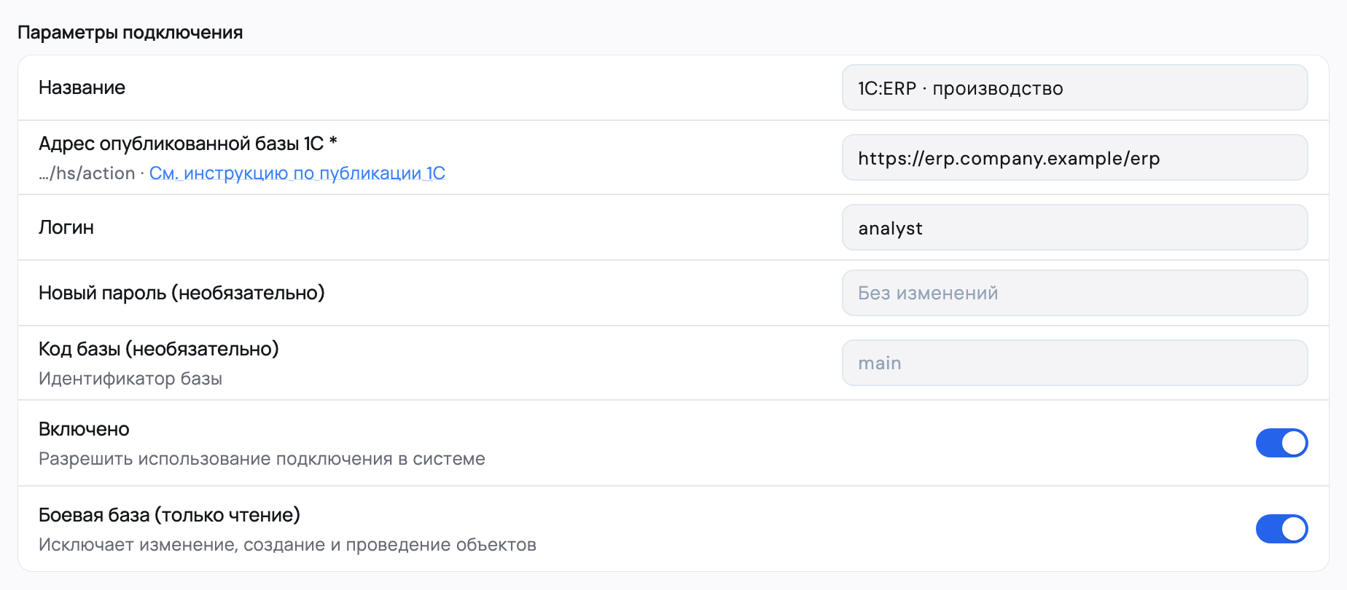The image size is (1347, 590).
Task: Click the Включено label
Action: (84, 429)
